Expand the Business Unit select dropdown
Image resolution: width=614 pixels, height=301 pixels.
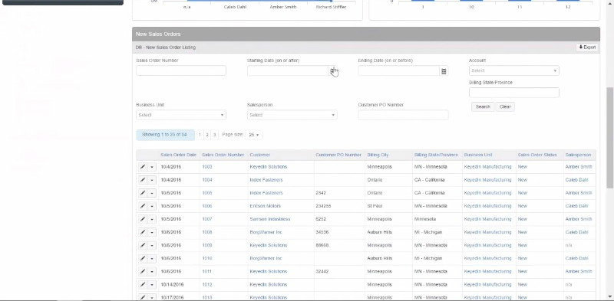pos(181,115)
